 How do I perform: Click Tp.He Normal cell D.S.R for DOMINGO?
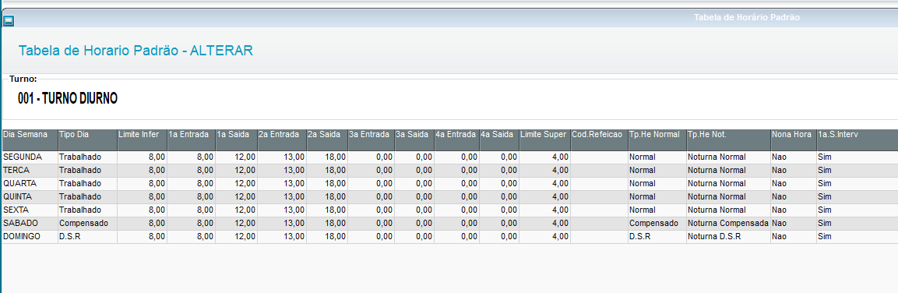tap(657, 236)
